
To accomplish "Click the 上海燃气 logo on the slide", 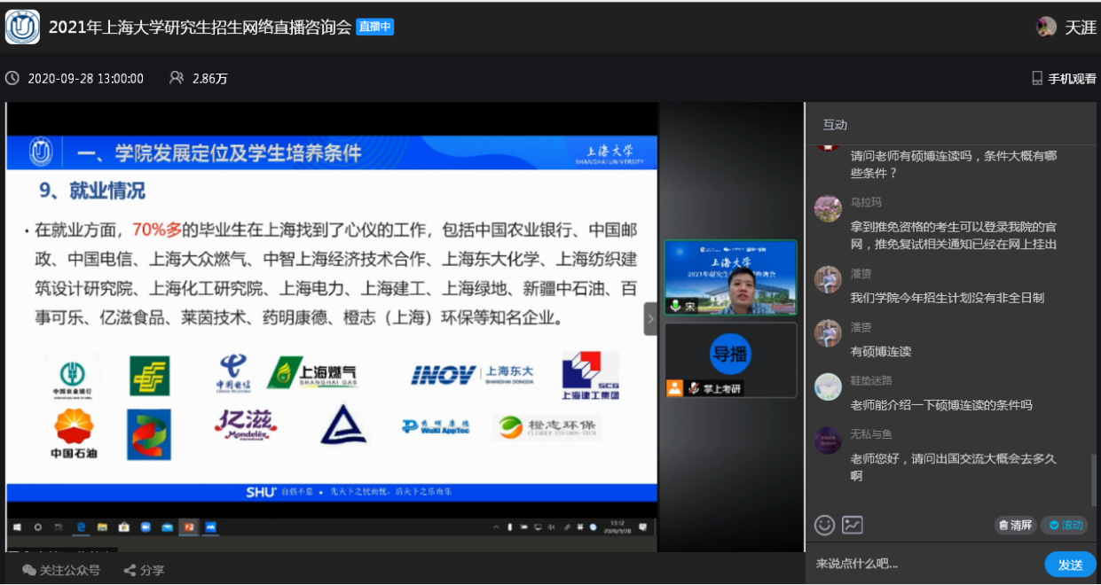I will (x=313, y=373).
